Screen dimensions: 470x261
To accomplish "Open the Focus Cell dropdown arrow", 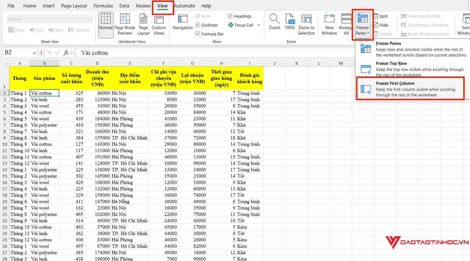I will tap(258, 25).
